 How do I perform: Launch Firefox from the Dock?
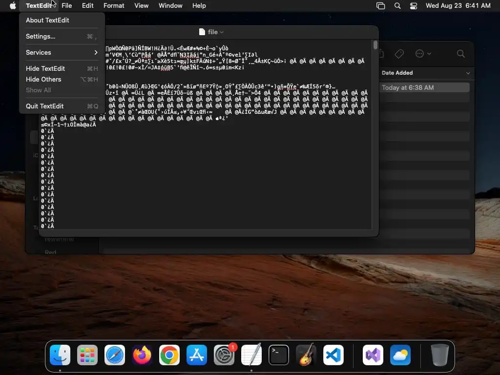click(x=142, y=355)
